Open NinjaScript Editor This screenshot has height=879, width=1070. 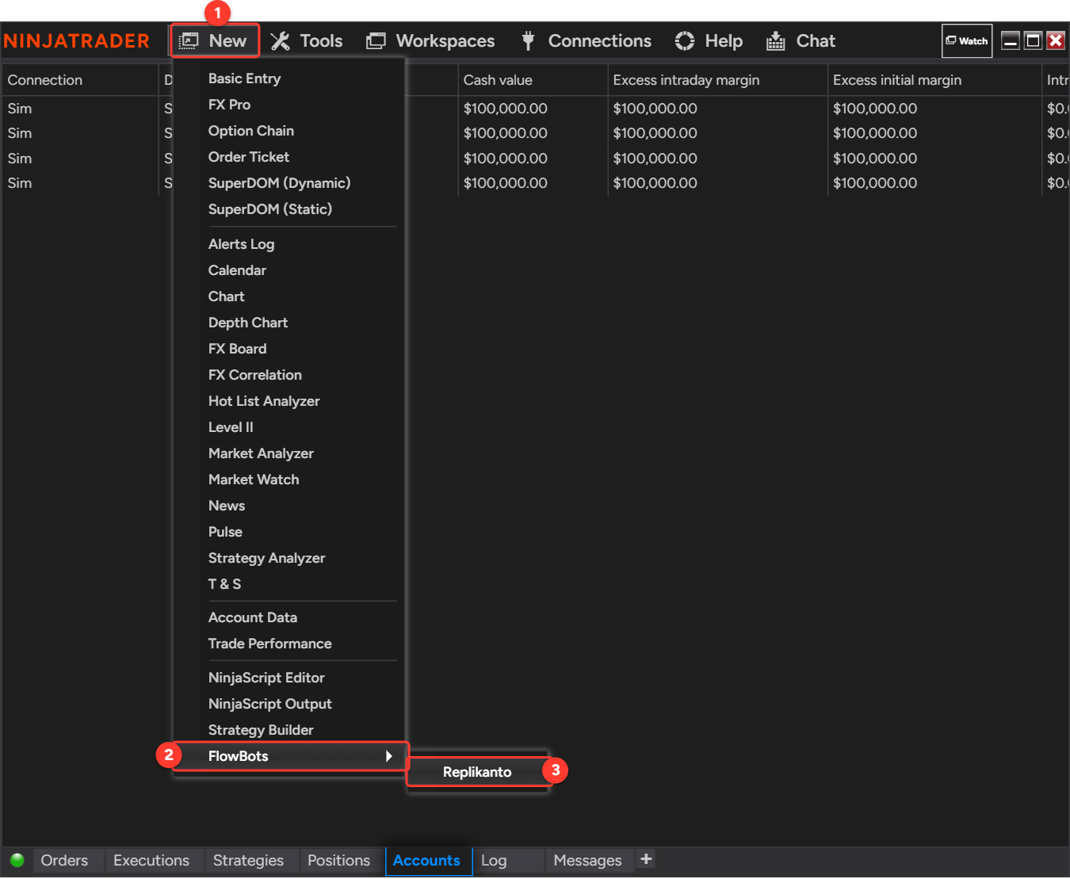click(266, 678)
